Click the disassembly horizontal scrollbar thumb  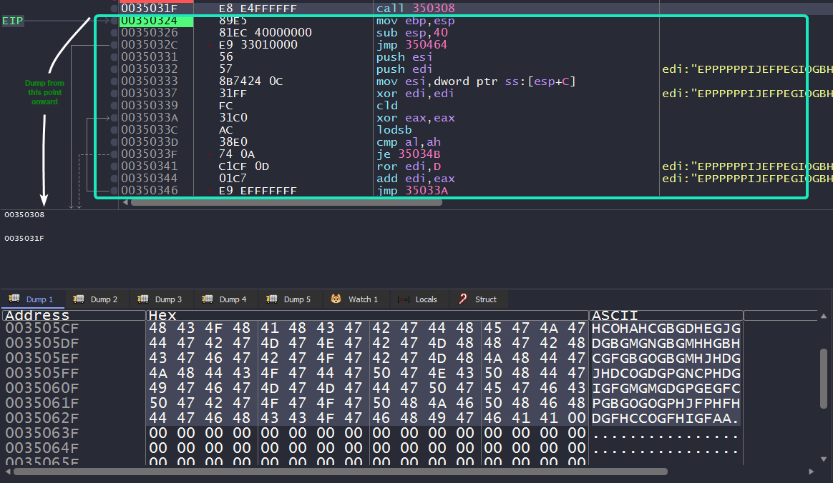pyautogui.click(x=286, y=202)
